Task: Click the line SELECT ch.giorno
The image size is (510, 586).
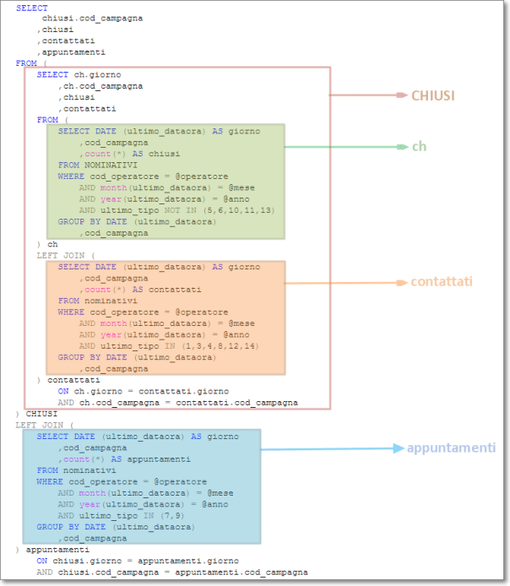Action: pos(79,74)
